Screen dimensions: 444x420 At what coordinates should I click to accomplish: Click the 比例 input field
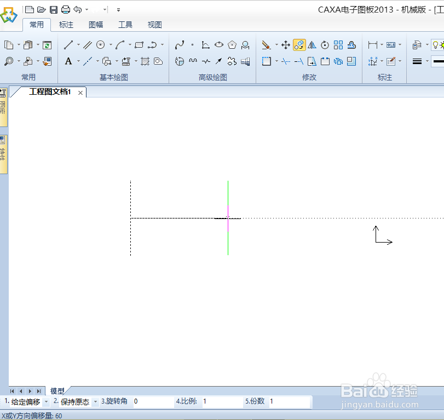click(223, 401)
